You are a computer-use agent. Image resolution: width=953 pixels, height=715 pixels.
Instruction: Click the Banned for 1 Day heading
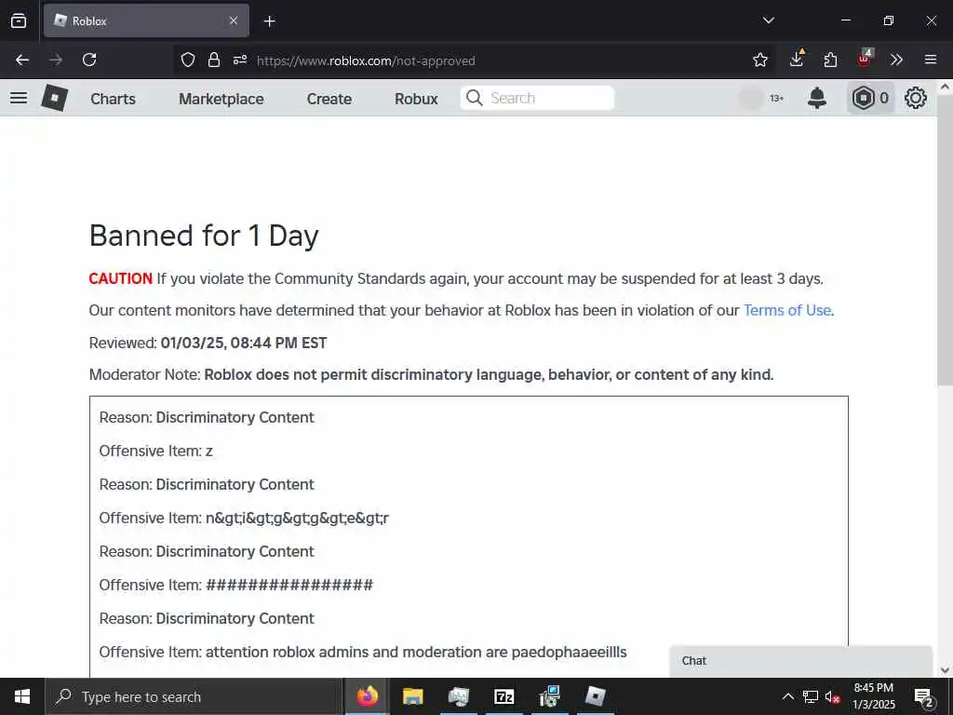click(204, 236)
